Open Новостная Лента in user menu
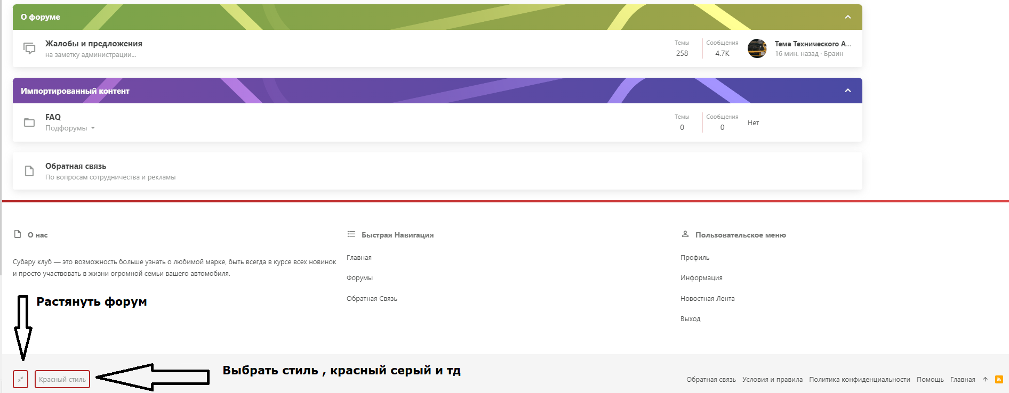 click(x=707, y=299)
